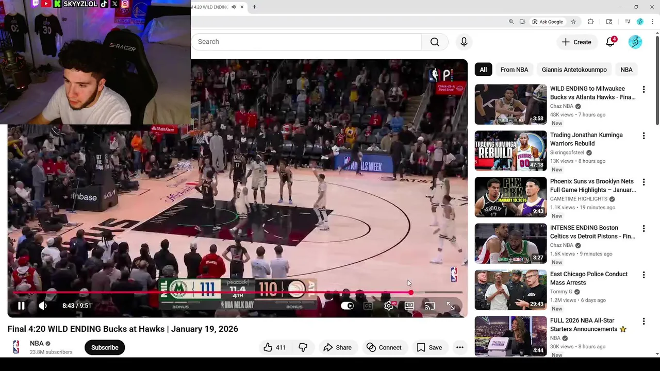Open the notifications bell
Screen dimensions: 660x371
[610, 42]
